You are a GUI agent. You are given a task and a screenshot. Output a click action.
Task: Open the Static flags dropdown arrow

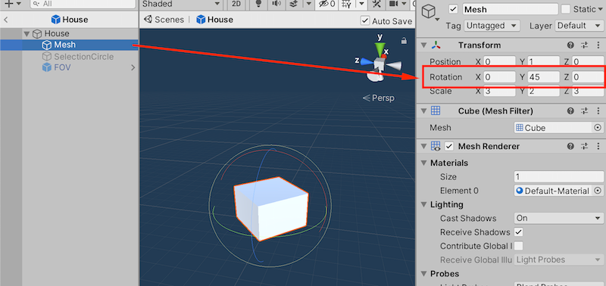click(x=600, y=10)
